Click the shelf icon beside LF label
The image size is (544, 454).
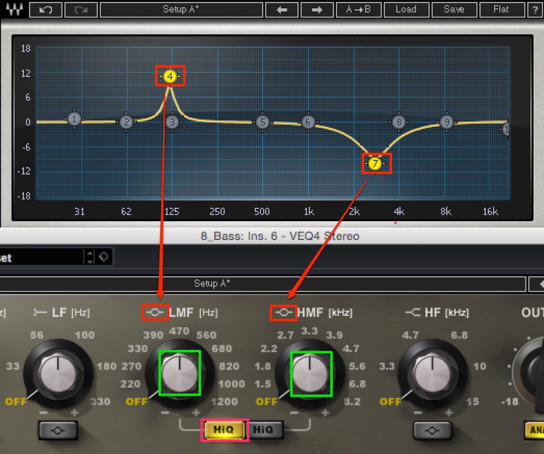pos(40,312)
